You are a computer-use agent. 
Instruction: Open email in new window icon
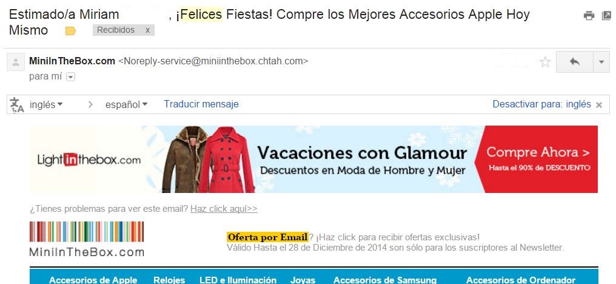point(606,16)
